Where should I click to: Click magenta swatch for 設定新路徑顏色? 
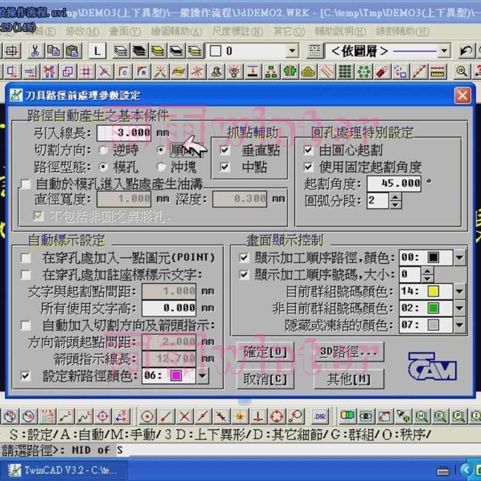[x=176, y=375]
